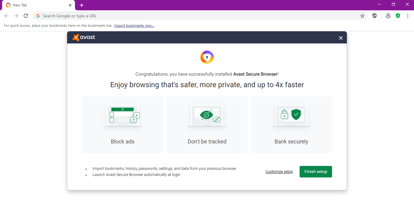Open the browser profile avatar icon
The image size is (414, 220).
[388, 16]
